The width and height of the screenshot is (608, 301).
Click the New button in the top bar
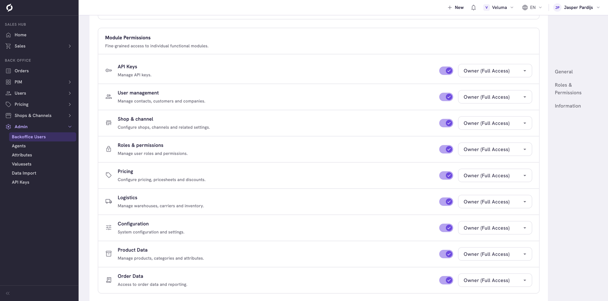pyautogui.click(x=456, y=7)
